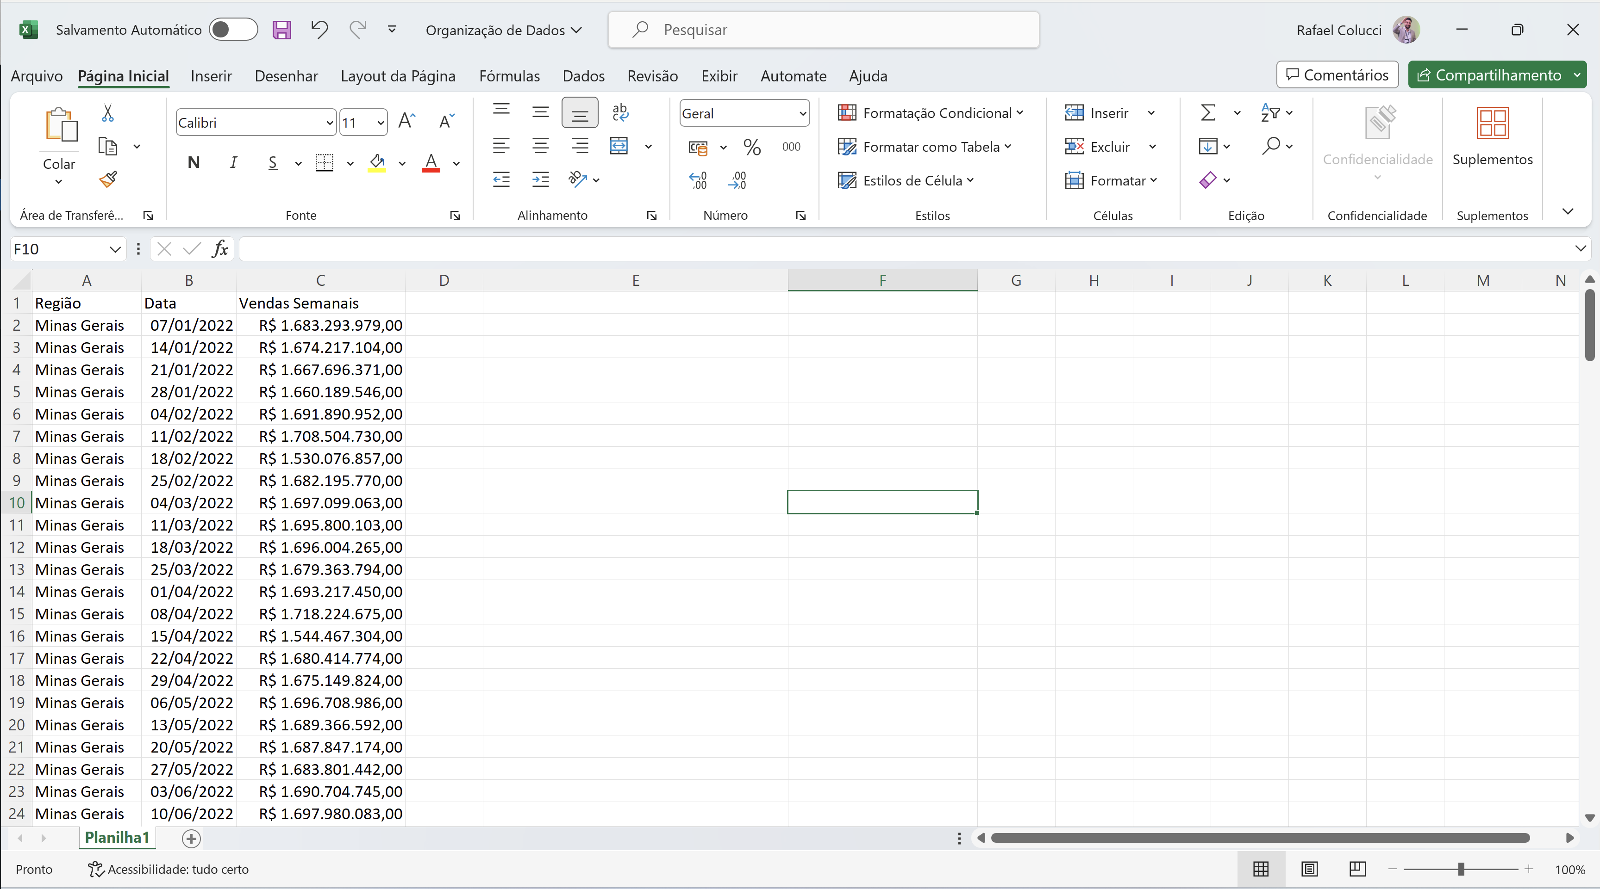
Task: Click the Fill down icon
Action: coord(1207,147)
